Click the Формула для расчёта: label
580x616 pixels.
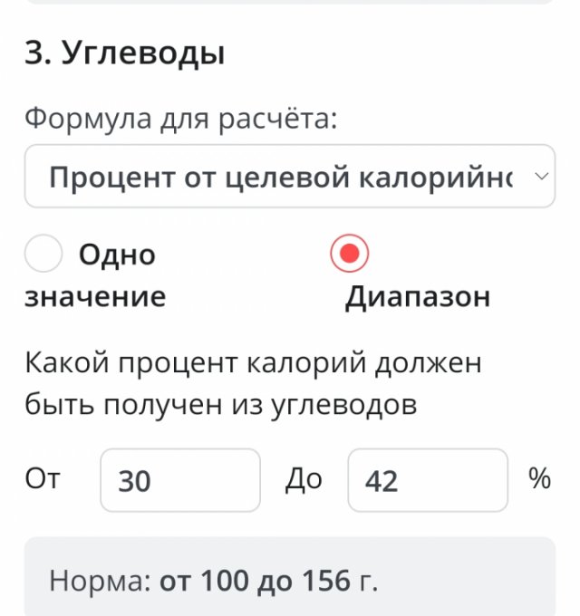(x=181, y=119)
